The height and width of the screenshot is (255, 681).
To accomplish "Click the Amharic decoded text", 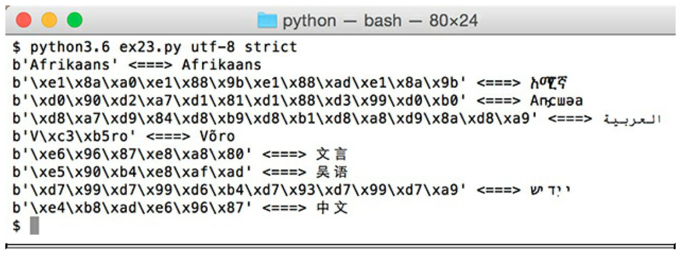I will click(x=549, y=83).
